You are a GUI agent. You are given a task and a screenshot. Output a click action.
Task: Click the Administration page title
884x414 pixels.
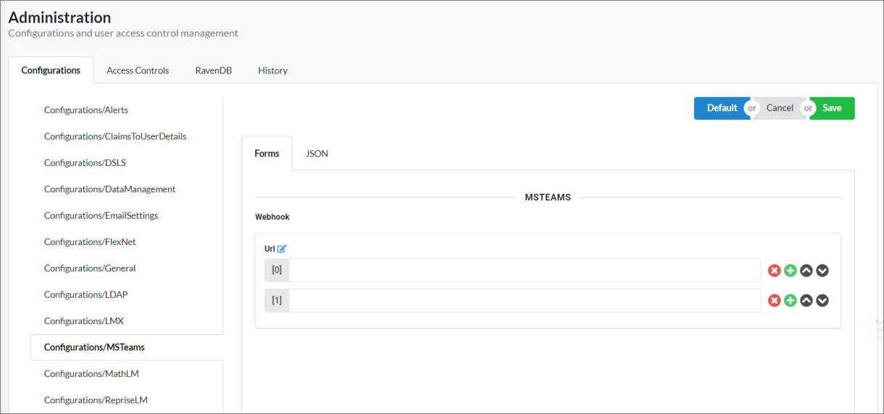[x=60, y=17]
